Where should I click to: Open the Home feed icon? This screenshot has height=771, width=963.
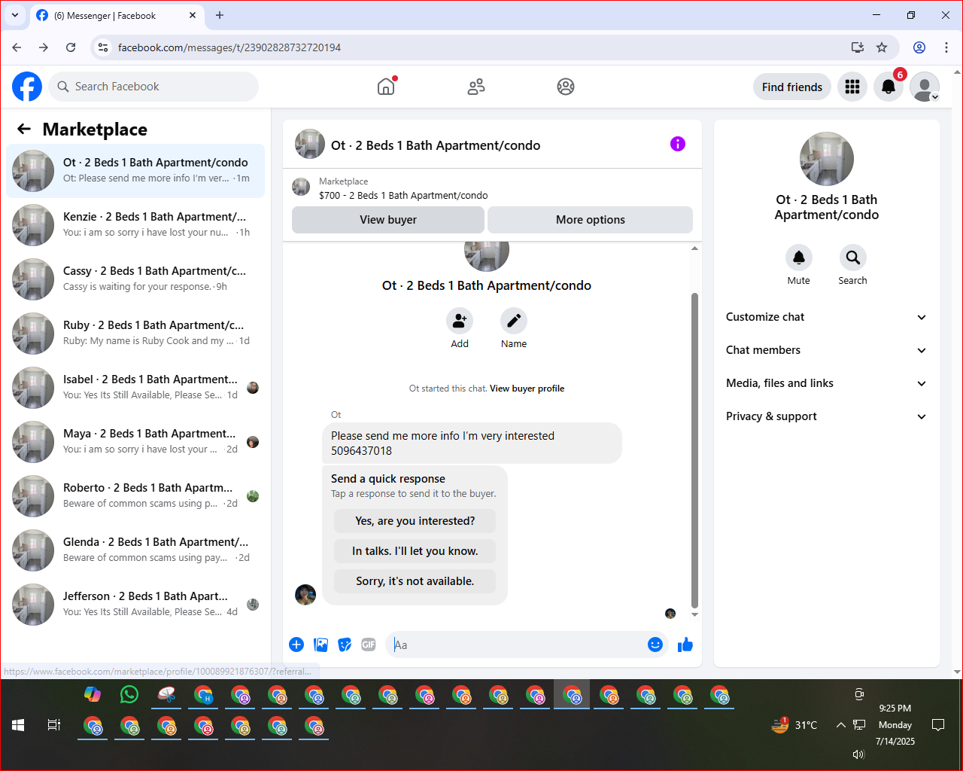(386, 87)
